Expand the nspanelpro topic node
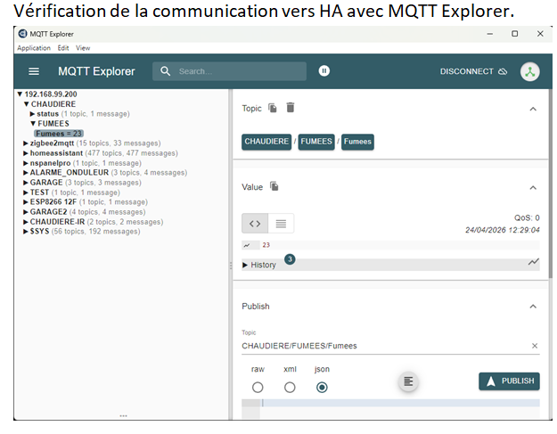557x434 pixels. coord(26,163)
